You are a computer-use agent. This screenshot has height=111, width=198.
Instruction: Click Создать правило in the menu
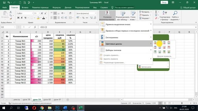click(x=111, y=55)
